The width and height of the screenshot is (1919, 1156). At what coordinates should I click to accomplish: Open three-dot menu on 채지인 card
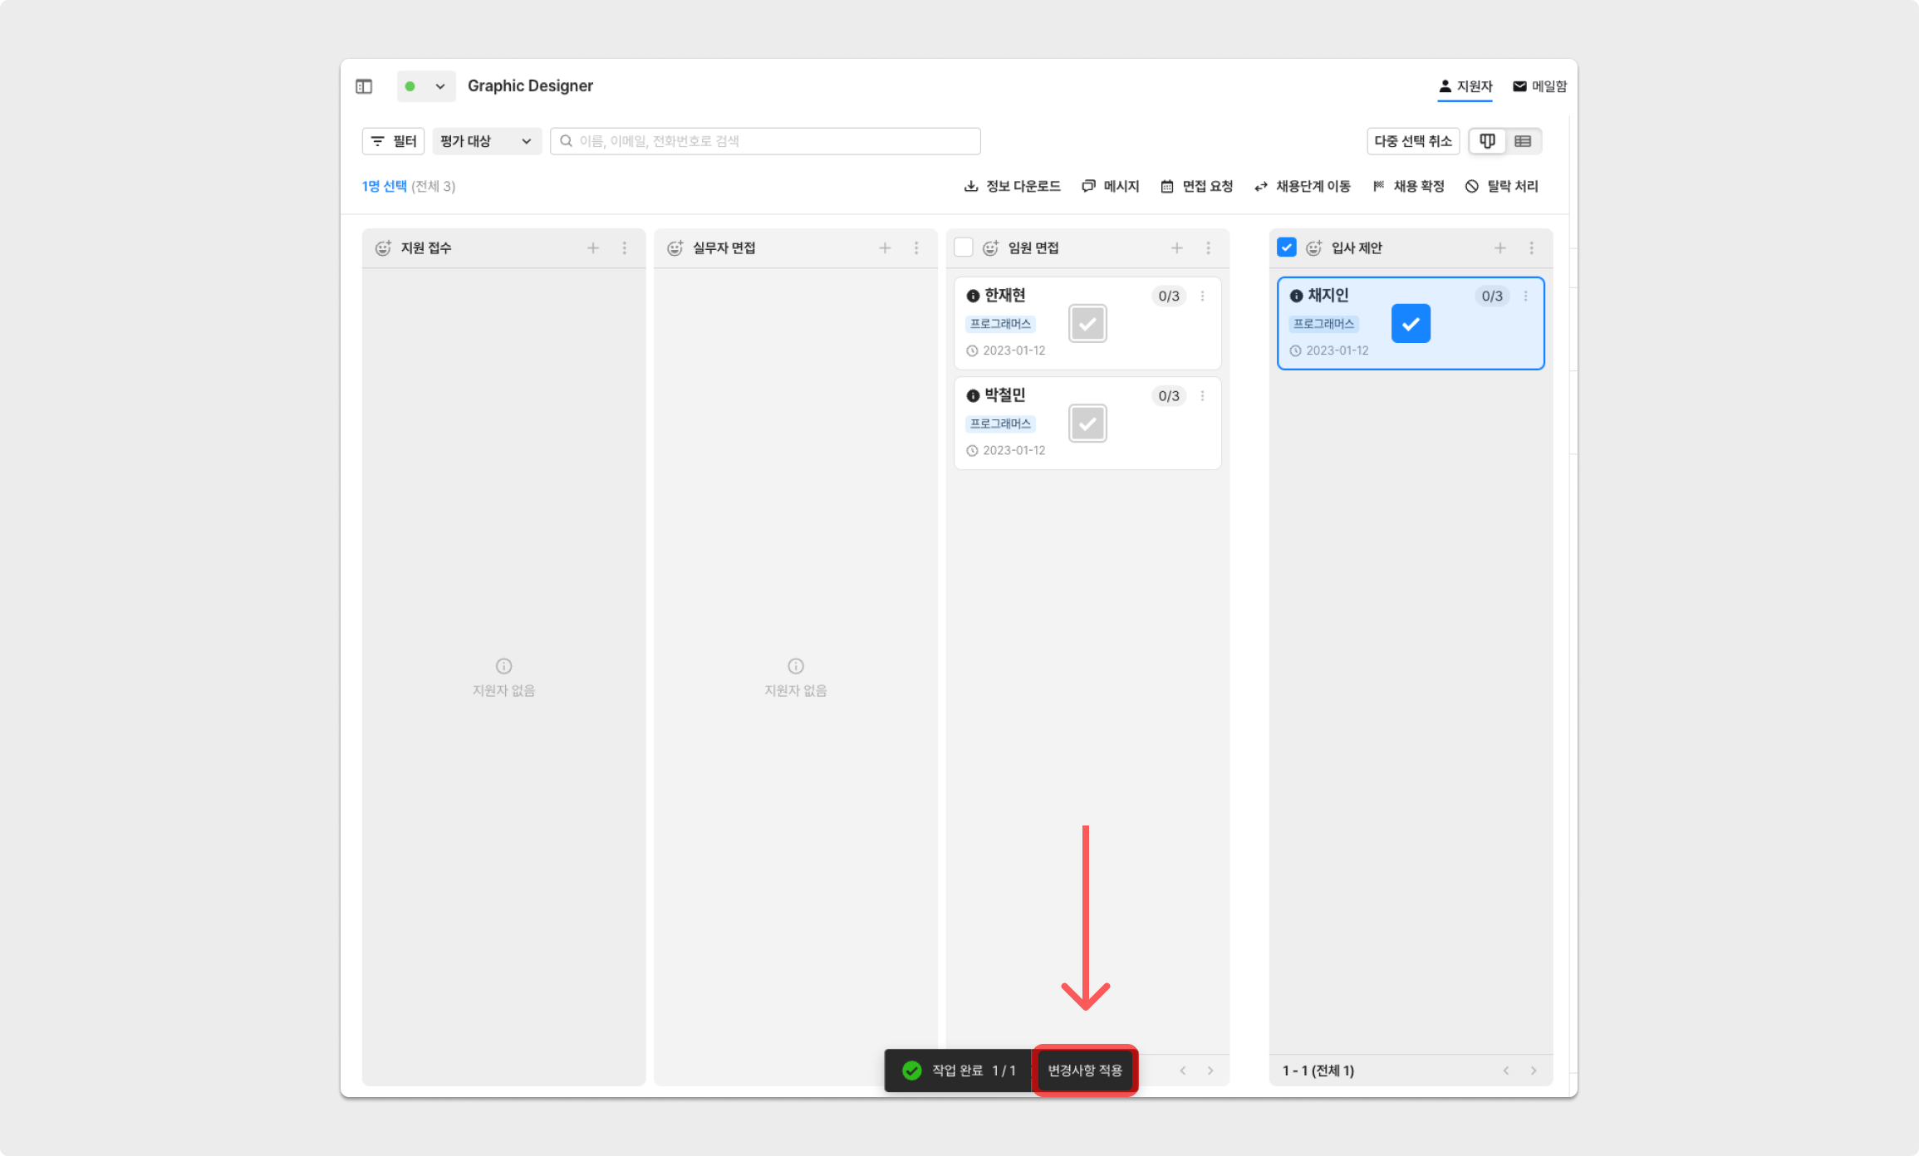click(1525, 296)
